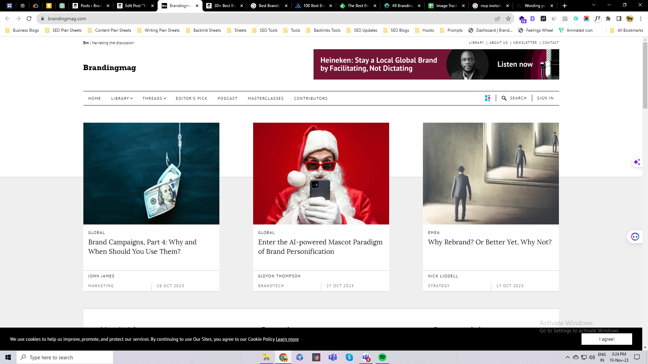The height and width of the screenshot is (364, 648).
Task: Open the share page icon in address bar
Action: pos(497,19)
